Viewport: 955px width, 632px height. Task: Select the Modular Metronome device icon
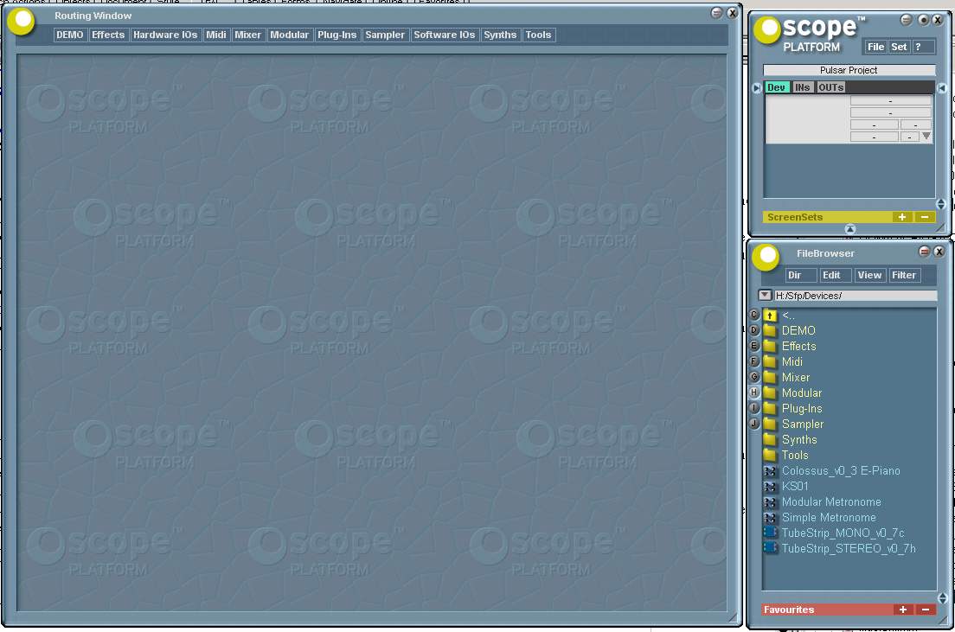point(770,502)
